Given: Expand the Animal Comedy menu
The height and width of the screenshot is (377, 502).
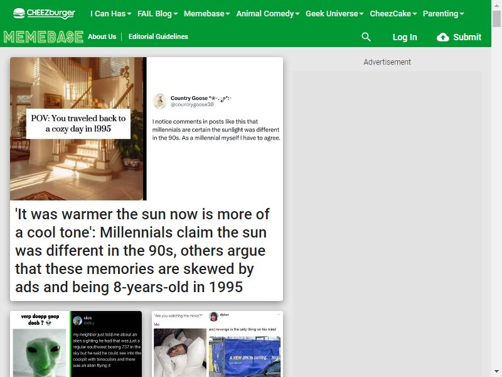Looking at the screenshot, I should (268, 13).
